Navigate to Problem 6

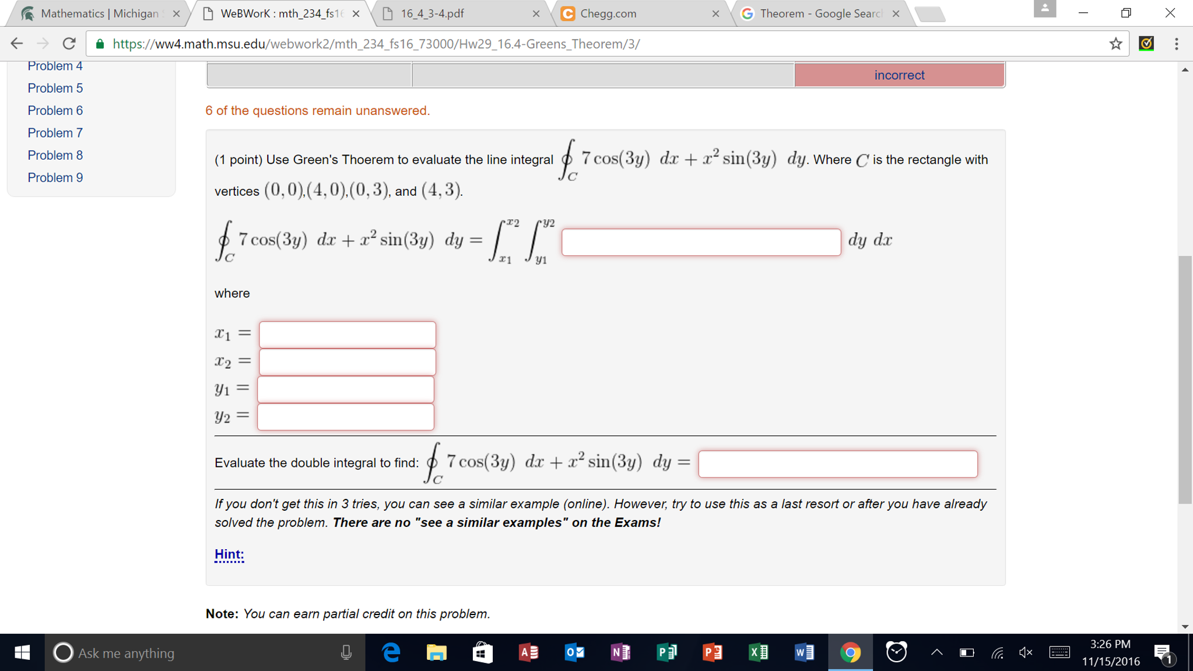pos(55,110)
